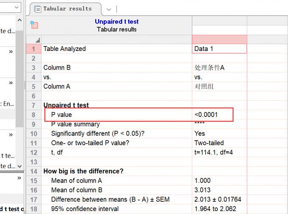Click the sheet icon on the Tabular results tab

[38, 8]
